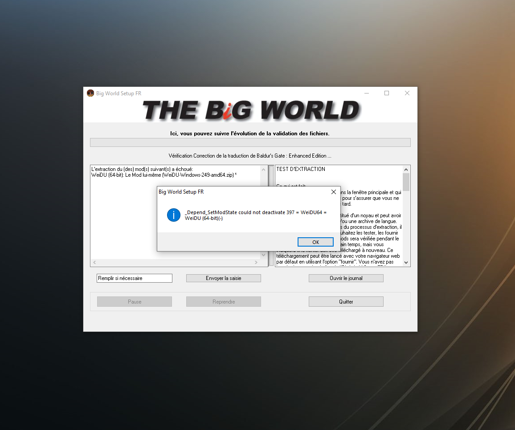Click down arrow of right text pane scrollbar

(x=406, y=262)
